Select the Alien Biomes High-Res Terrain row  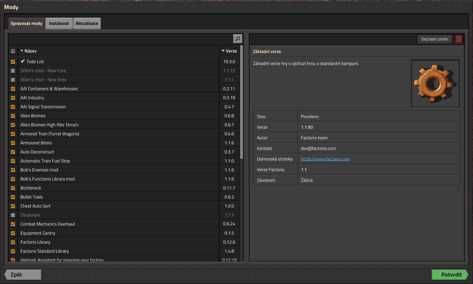pyautogui.click(x=119, y=125)
